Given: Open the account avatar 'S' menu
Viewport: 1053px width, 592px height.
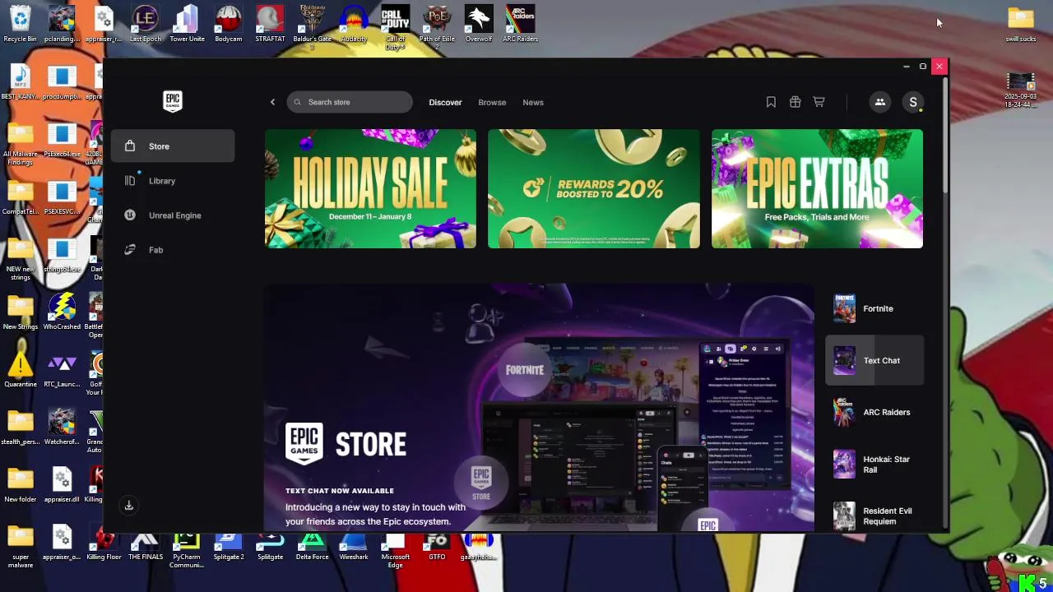Looking at the screenshot, I should [913, 102].
